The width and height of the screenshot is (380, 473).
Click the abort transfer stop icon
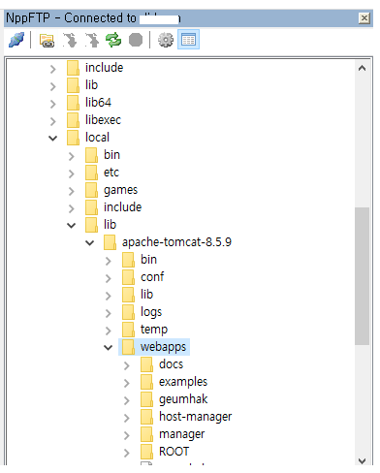pyautogui.click(x=136, y=40)
